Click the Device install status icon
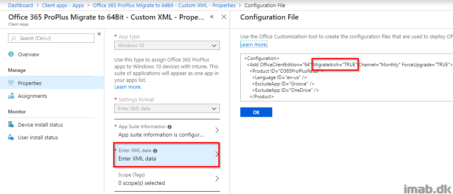The width and height of the screenshot is (453, 194). [x=11, y=125]
